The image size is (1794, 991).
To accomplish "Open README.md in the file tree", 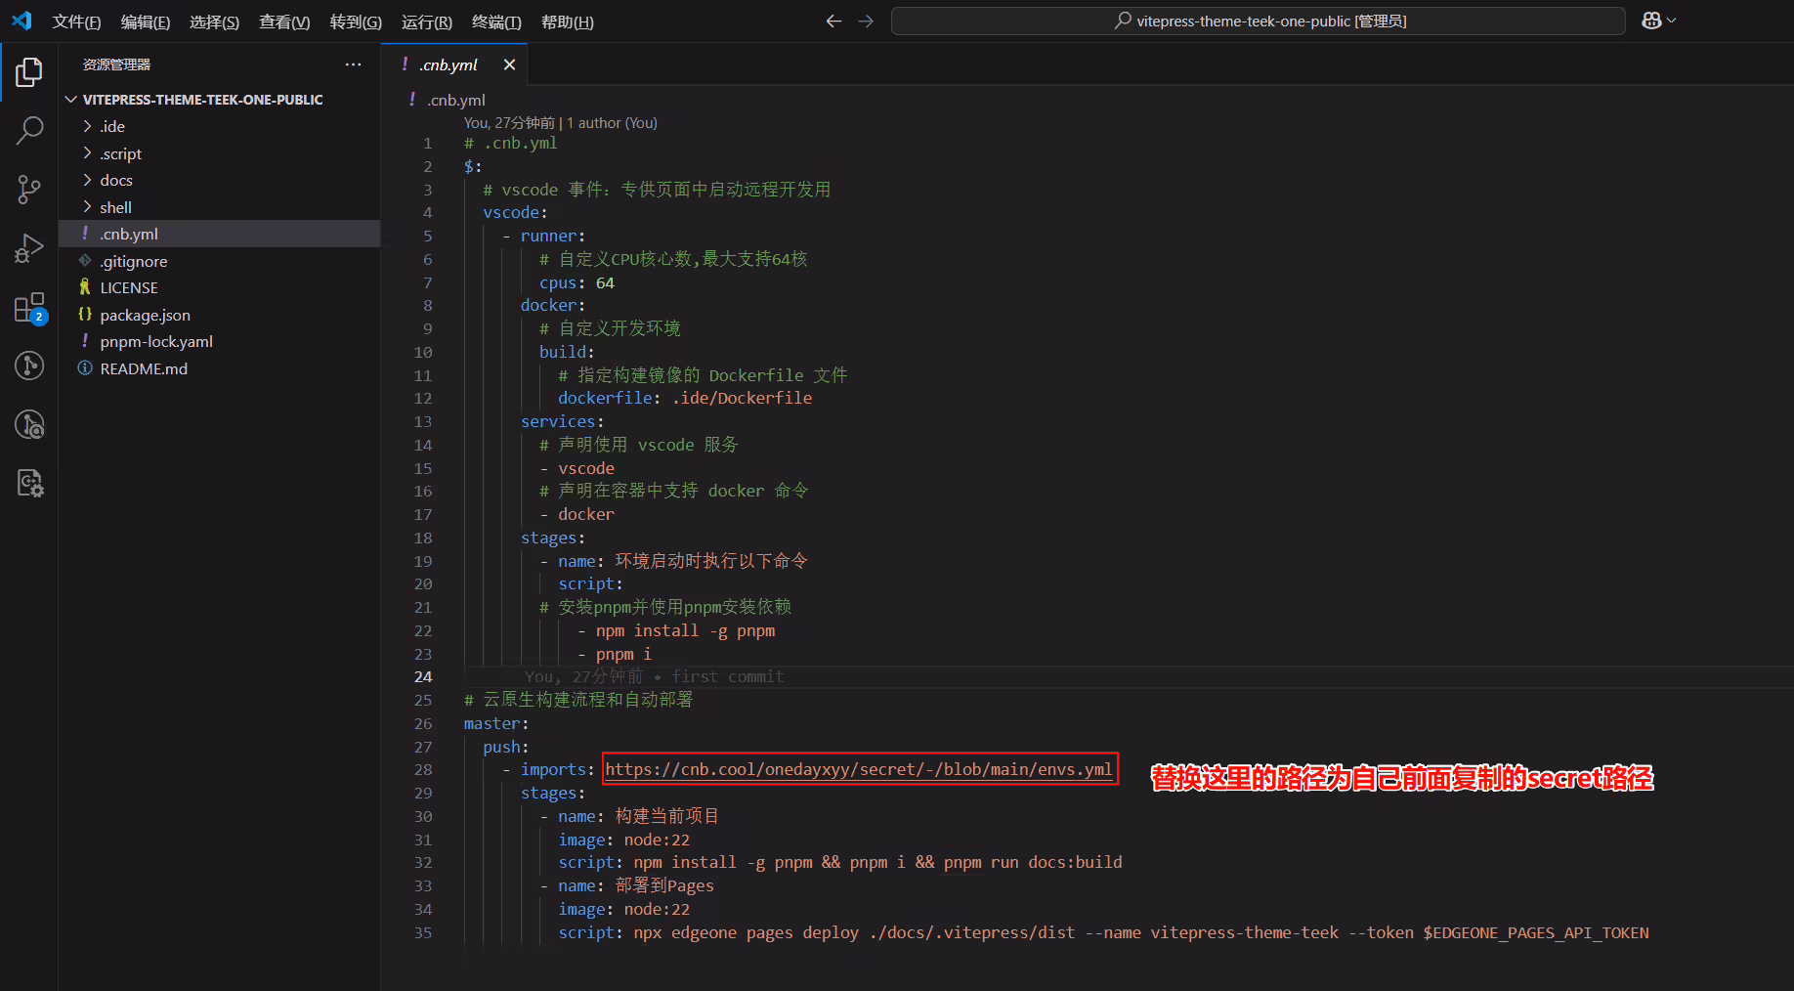I will coord(220,368).
